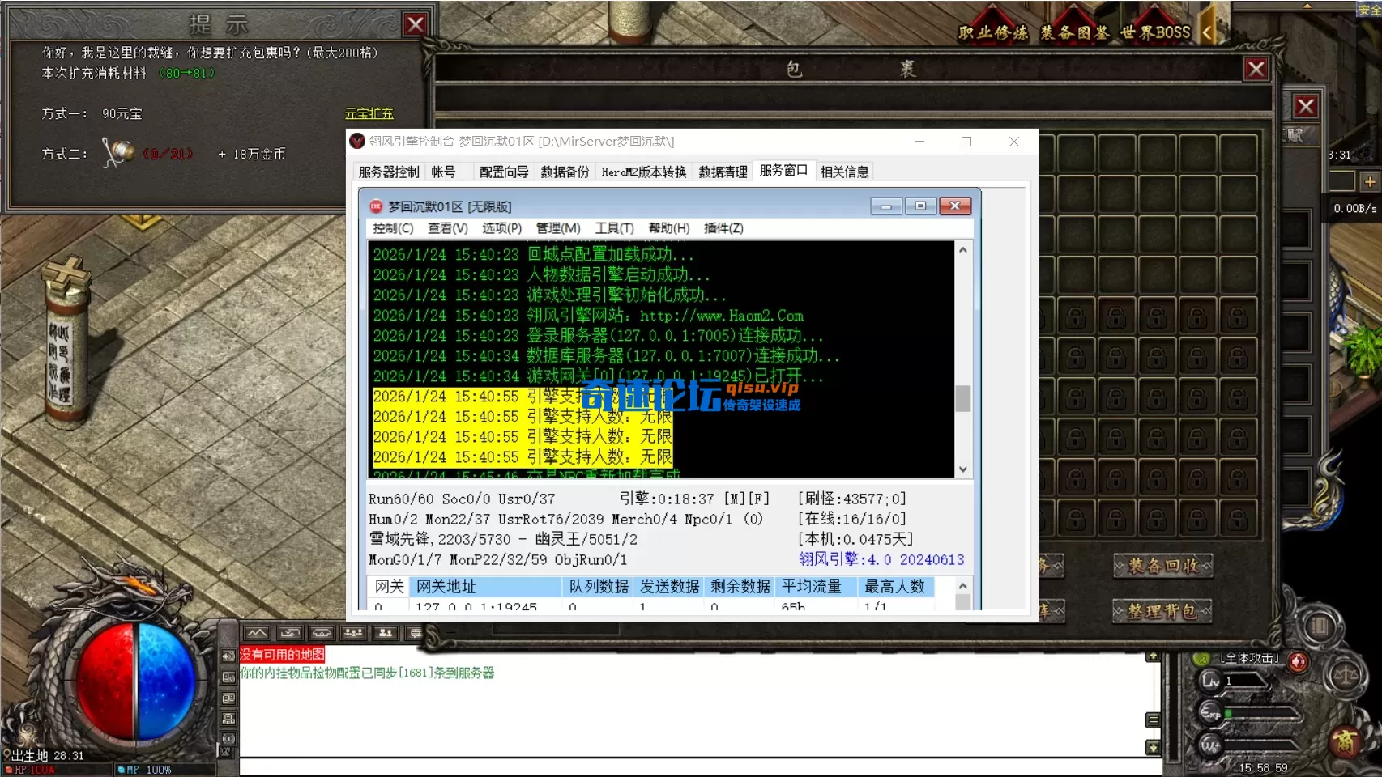Image resolution: width=1382 pixels, height=777 pixels.
Task: Toggle the HP percentage display checkbox
Action: point(8,770)
